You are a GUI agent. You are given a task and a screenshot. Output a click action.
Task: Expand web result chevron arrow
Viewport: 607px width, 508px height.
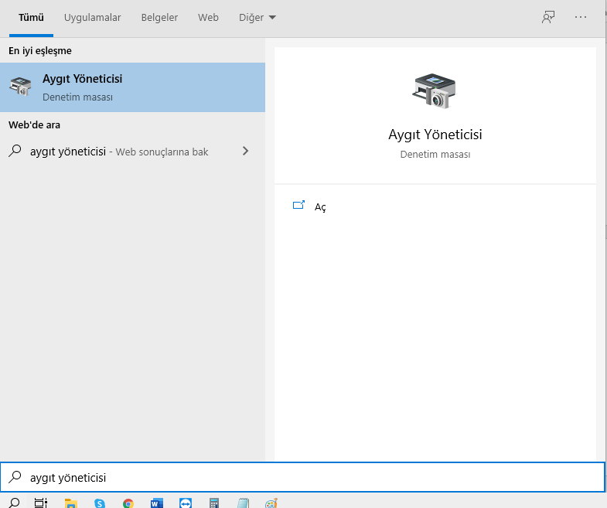pyautogui.click(x=246, y=152)
